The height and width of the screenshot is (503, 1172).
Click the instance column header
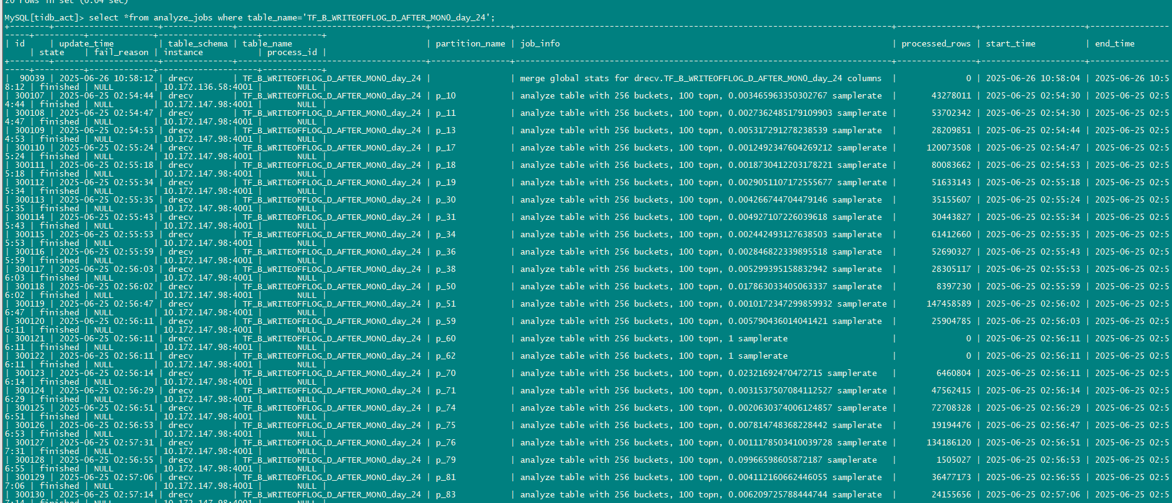pyautogui.click(x=183, y=52)
